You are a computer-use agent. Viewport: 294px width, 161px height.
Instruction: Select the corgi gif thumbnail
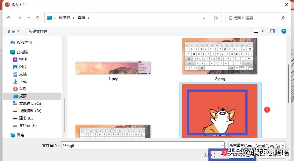coord(219,111)
